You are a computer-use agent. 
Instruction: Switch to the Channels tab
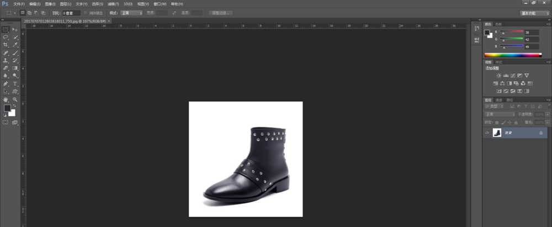pyautogui.click(x=498, y=100)
